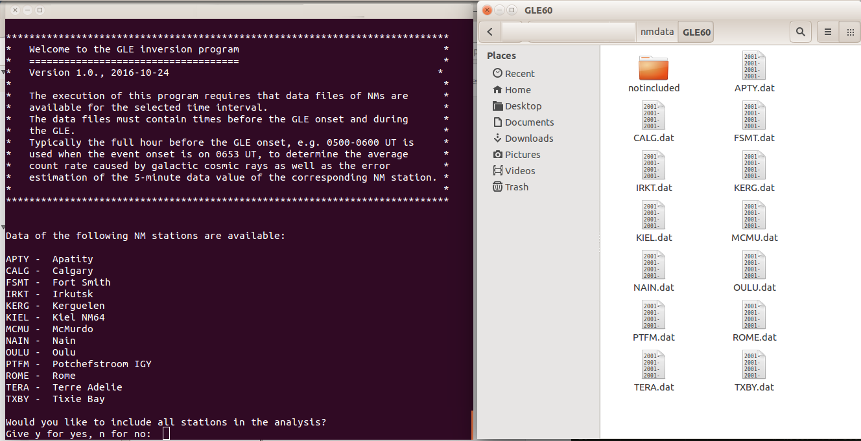Open Home in Places sidebar
The width and height of the screenshot is (861, 441).
click(x=512, y=90)
